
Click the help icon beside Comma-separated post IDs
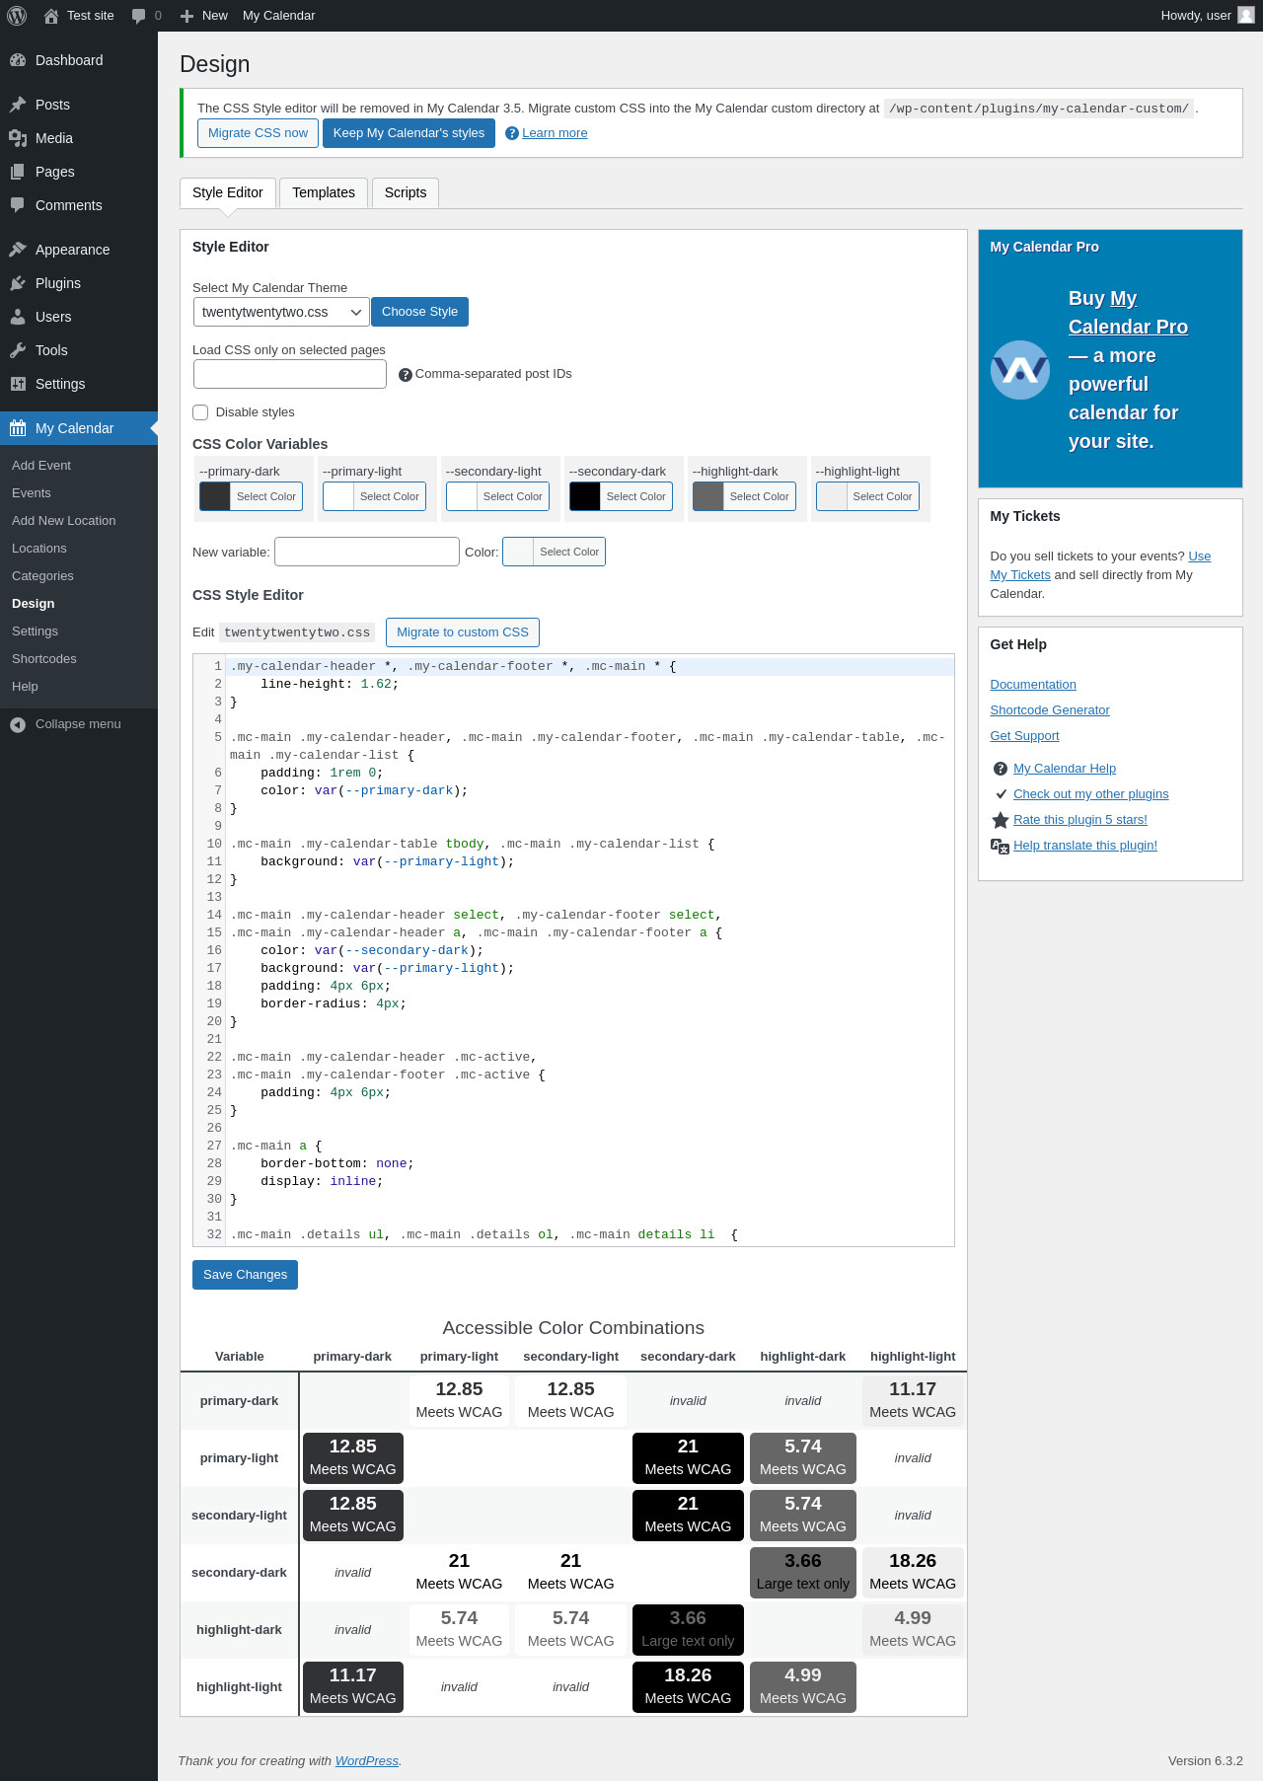pyautogui.click(x=406, y=375)
